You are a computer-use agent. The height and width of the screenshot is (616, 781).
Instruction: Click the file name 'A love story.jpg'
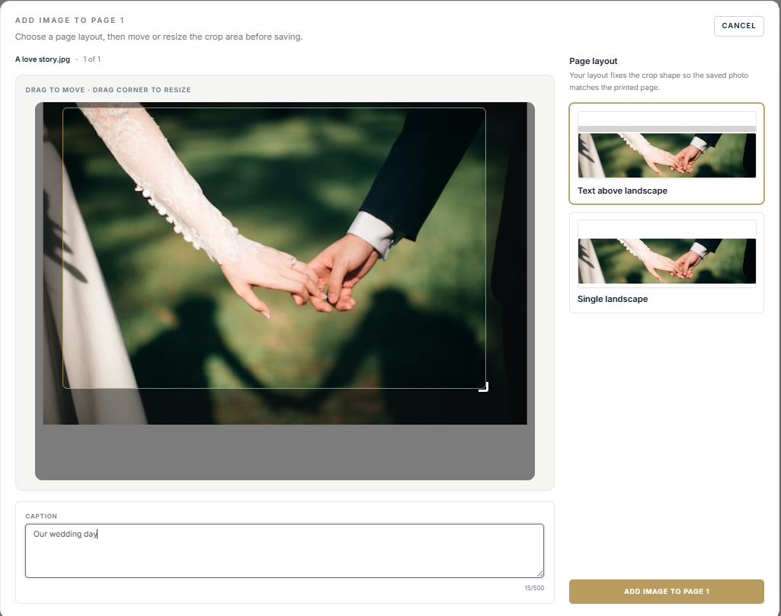click(43, 59)
